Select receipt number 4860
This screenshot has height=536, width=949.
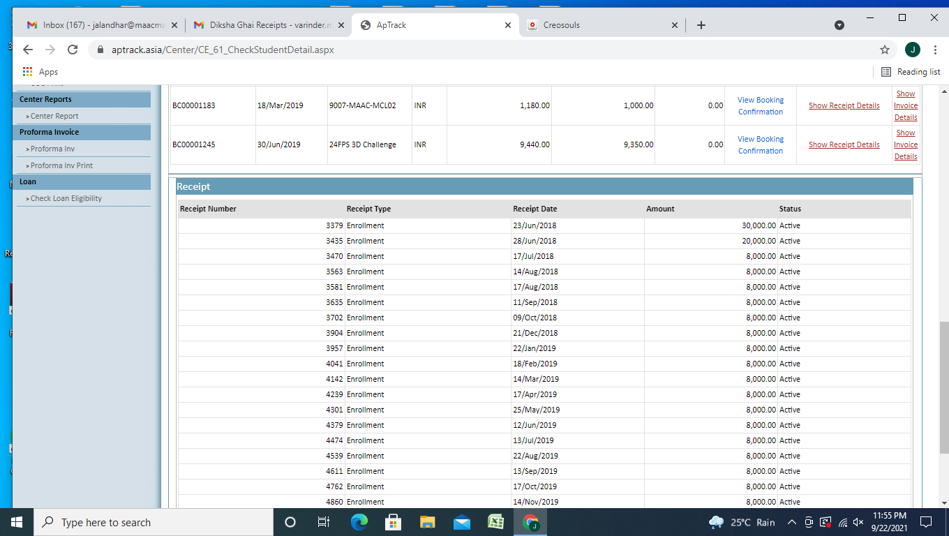334,502
